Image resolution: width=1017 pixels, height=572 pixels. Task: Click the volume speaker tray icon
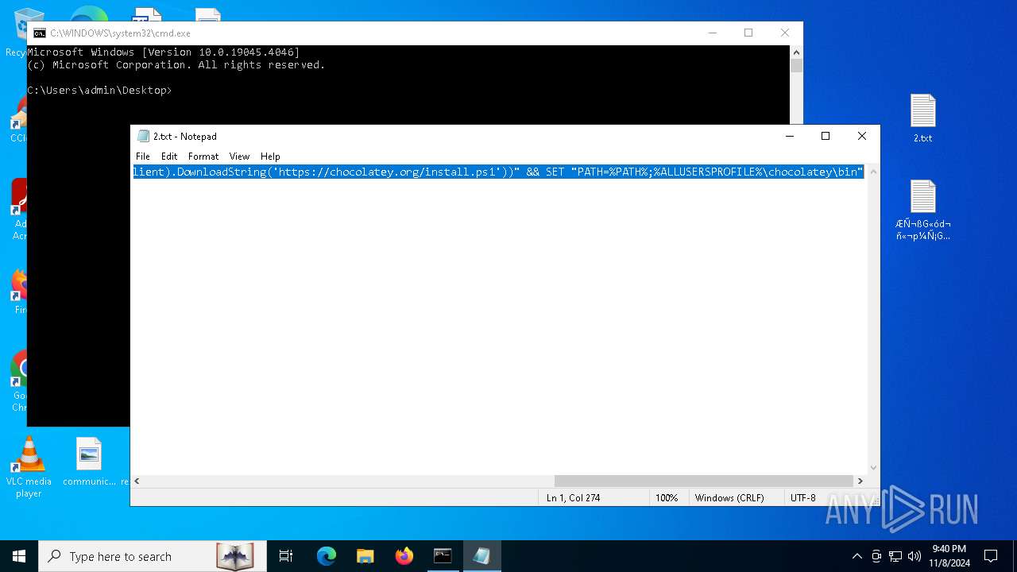pos(915,556)
